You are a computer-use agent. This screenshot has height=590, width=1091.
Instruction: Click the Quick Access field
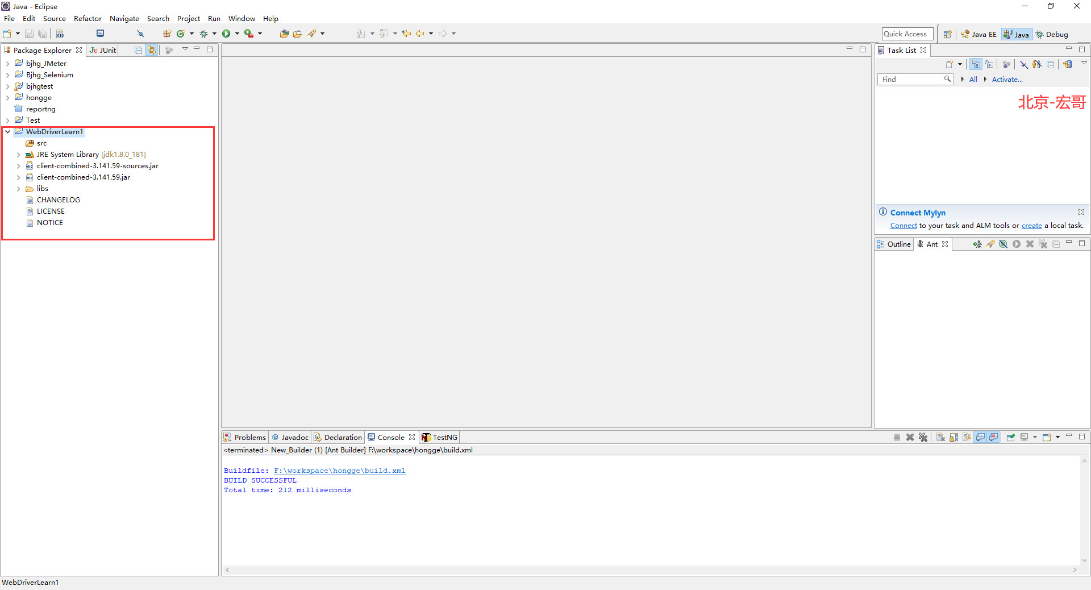907,34
